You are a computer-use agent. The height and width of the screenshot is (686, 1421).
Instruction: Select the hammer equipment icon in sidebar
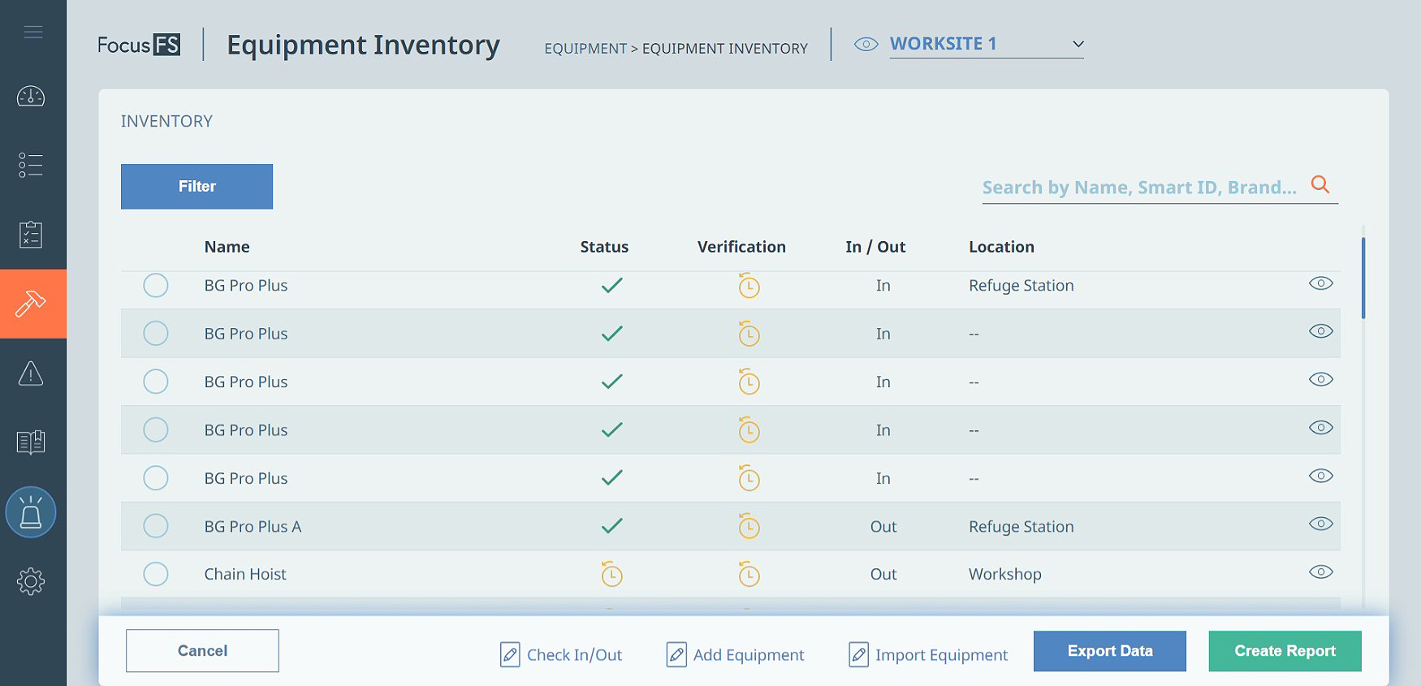[x=32, y=304]
